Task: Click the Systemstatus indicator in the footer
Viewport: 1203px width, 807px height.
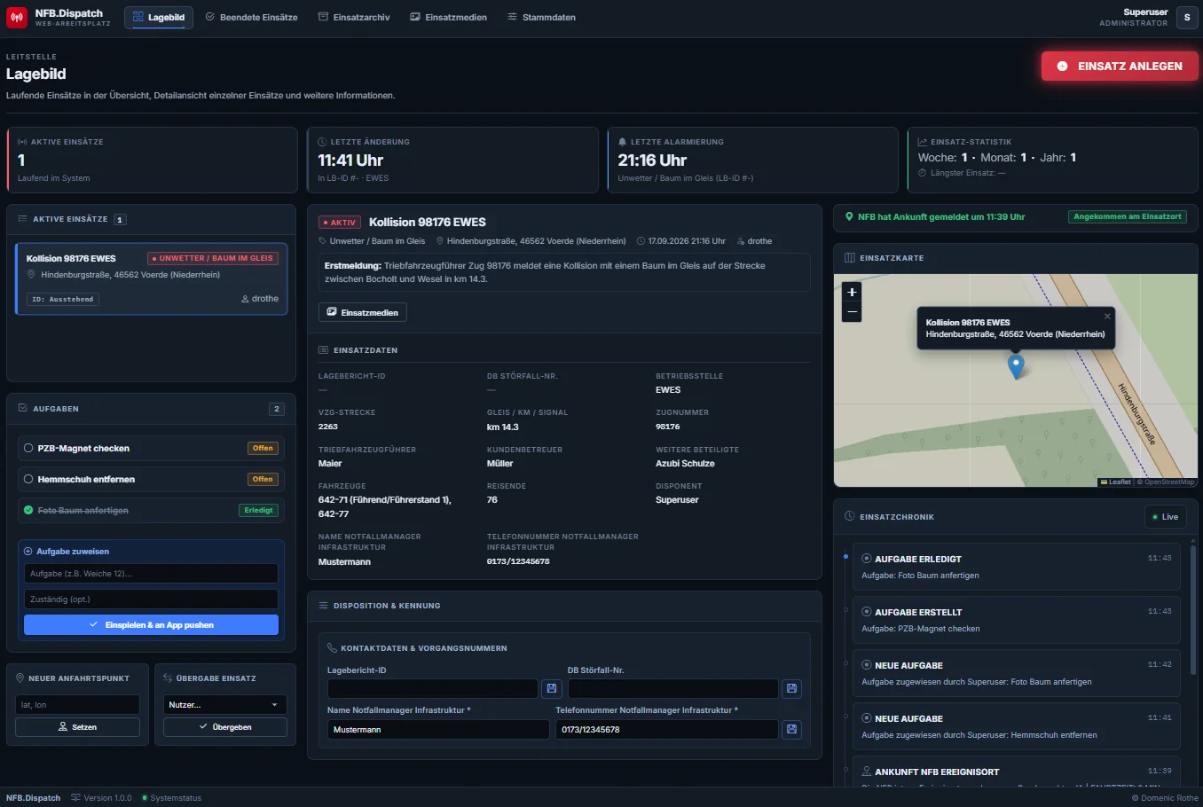Action: [171, 798]
